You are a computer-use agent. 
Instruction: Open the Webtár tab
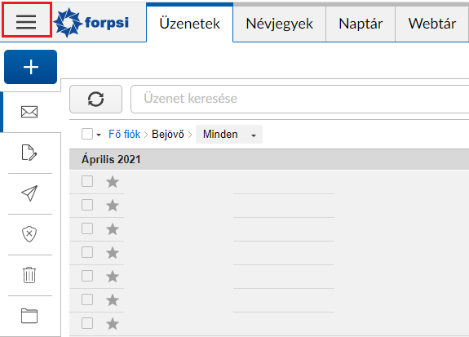pos(432,24)
